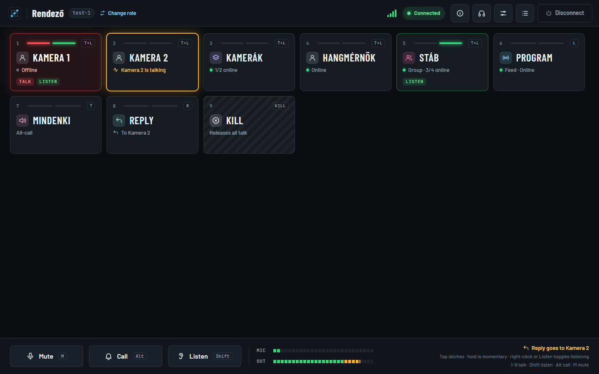The height and width of the screenshot is (374, 599).
Task: Click the 'Feed · Online' status text
Action: pyautogui.click(x=520, y=70)
